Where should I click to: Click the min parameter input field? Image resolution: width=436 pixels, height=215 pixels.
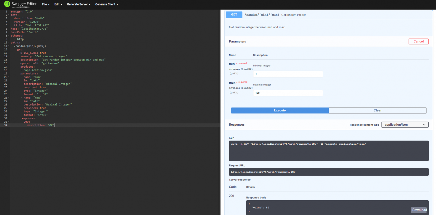(288, 74)
